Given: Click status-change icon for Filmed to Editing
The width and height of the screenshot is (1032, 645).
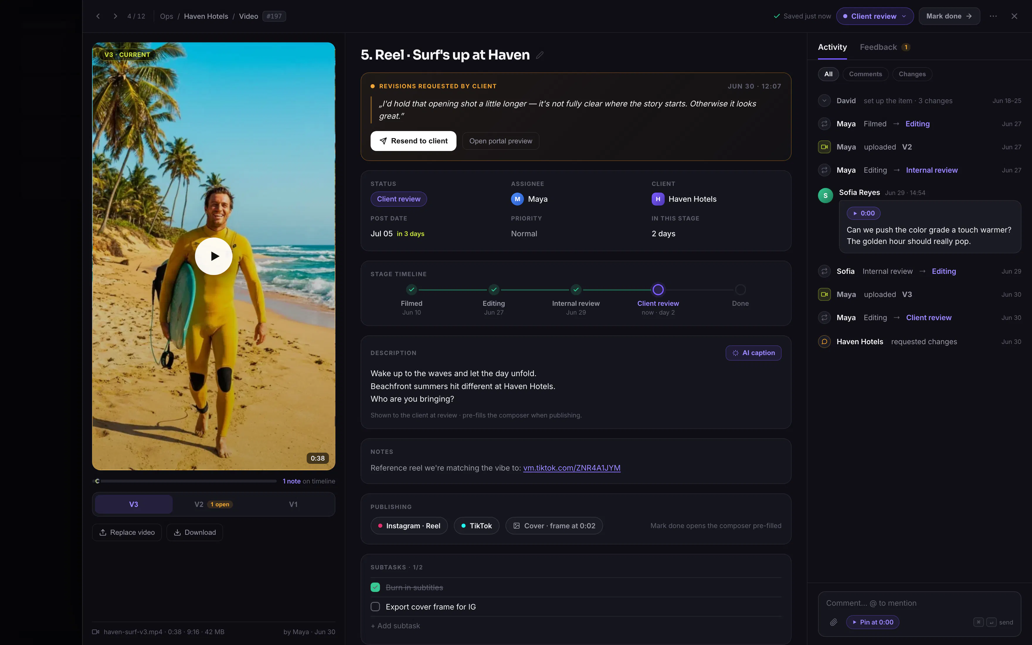Looking at the screenshot, I should [824, 124].
